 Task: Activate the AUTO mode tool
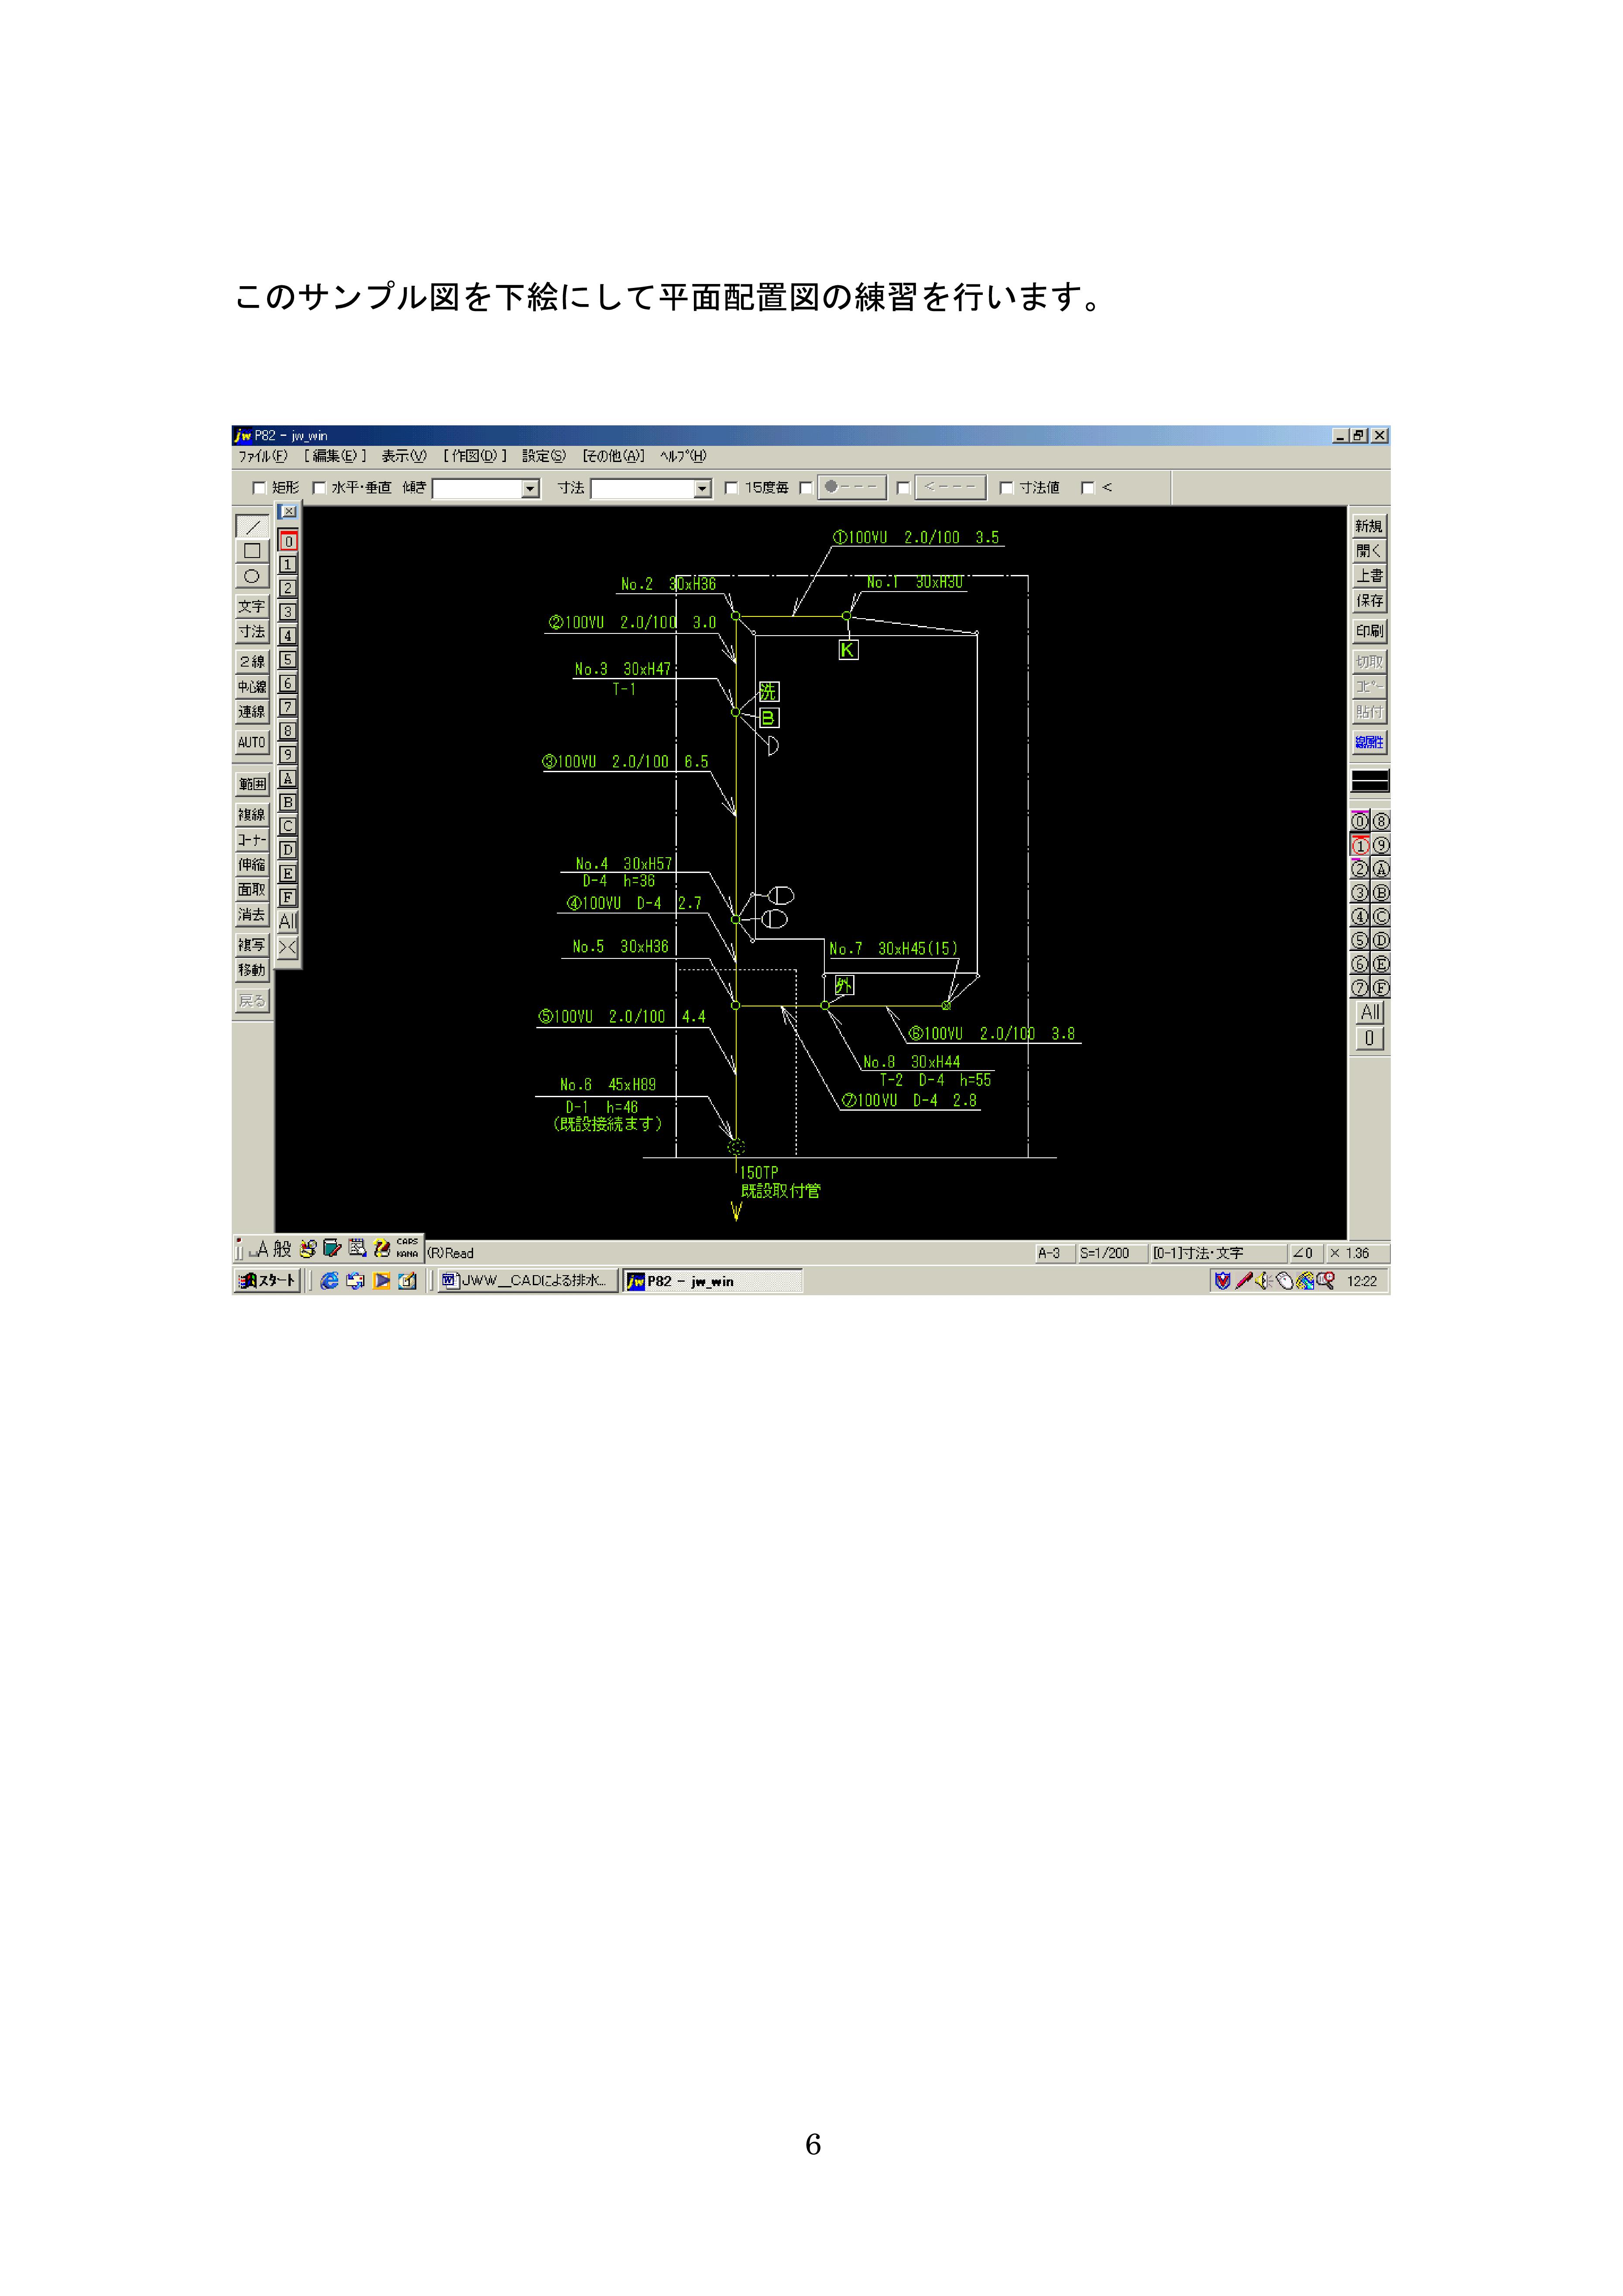point(252,742)
